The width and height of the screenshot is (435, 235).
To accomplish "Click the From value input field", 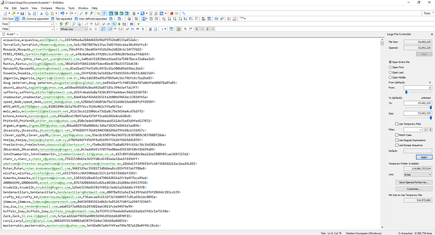I will click(x=417, y=88).
